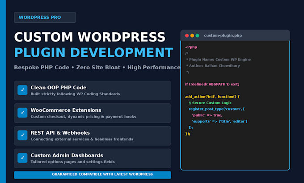Click the 'Clean OOP PHP Code' title
Viewport: 304px width, 183px height.
pos(59,88)
